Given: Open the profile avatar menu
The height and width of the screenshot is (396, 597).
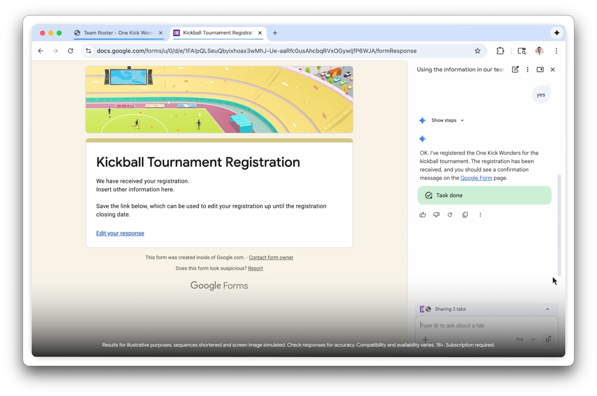Looking at the screenshot, I should coord(539,51).
